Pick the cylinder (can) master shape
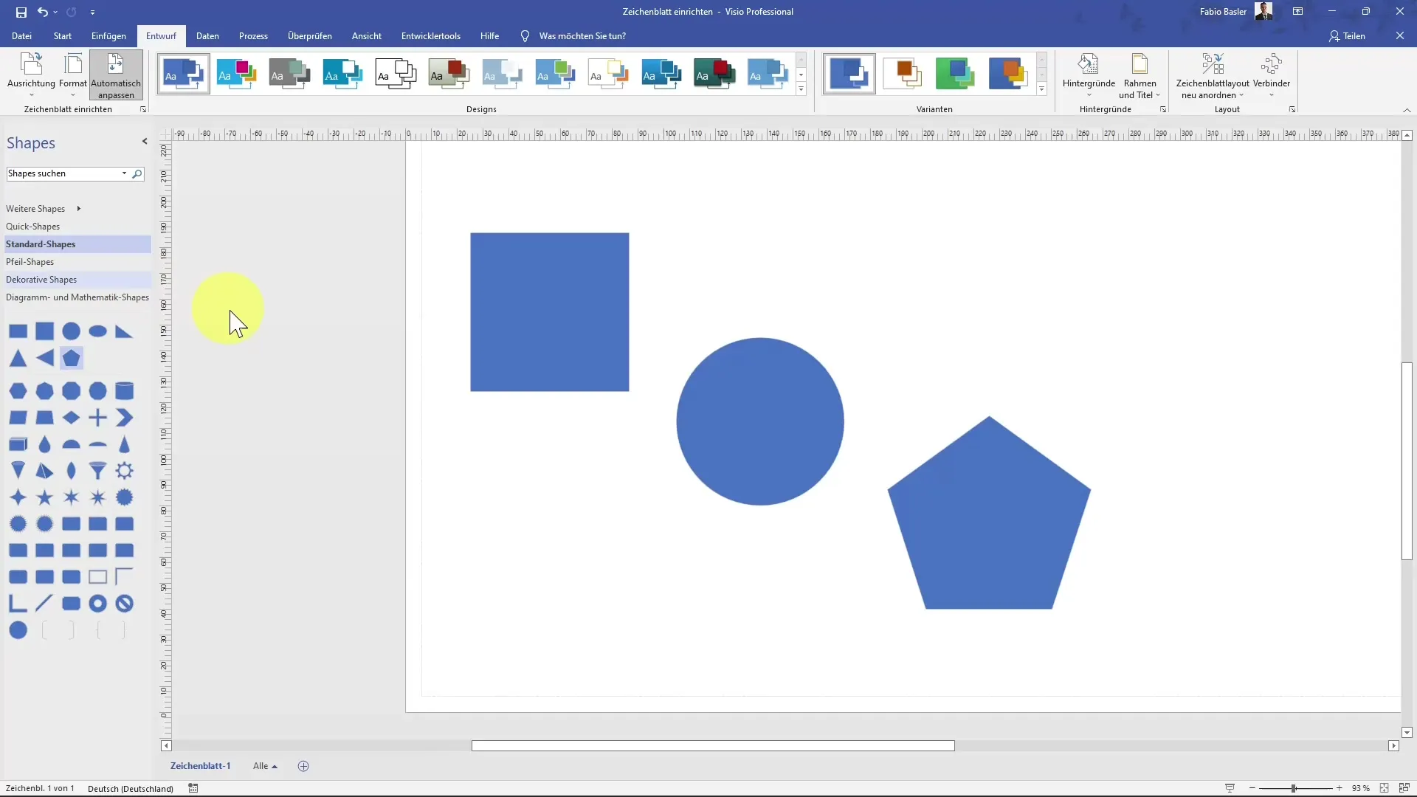The width and height of the screenshot is (1417, 797). click(x=125, y=391)
